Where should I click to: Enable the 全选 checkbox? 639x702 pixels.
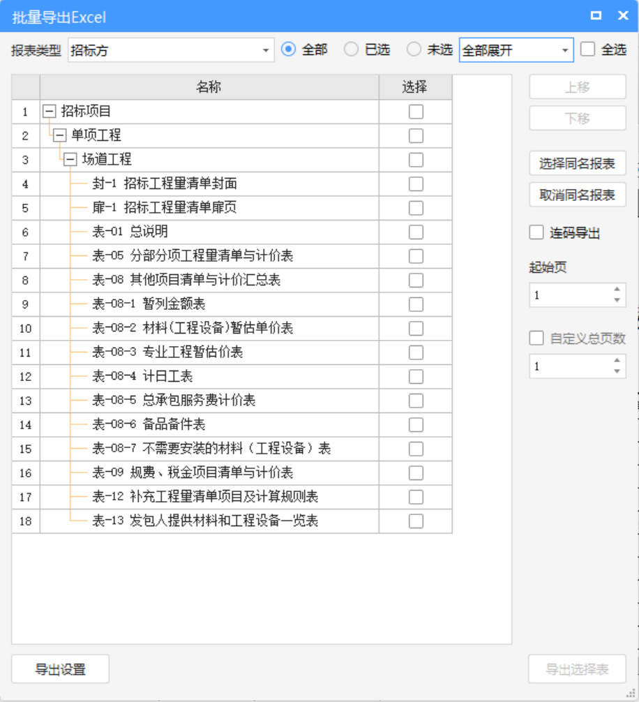point(588,50)
